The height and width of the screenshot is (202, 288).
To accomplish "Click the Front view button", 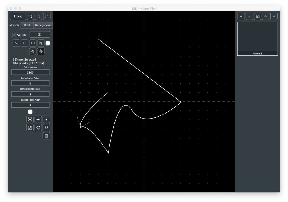I will coord(18,16).
